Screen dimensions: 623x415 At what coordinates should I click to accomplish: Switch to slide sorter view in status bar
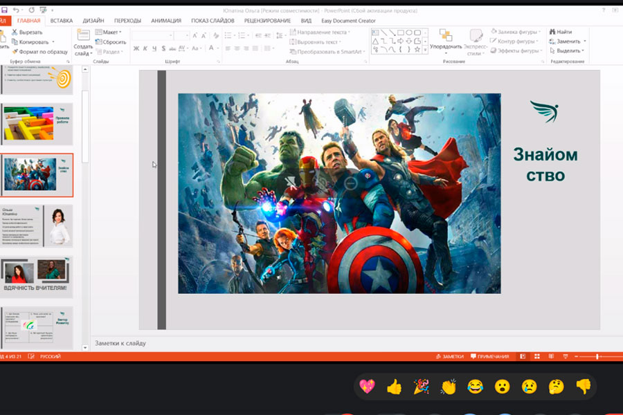(536, 356)
